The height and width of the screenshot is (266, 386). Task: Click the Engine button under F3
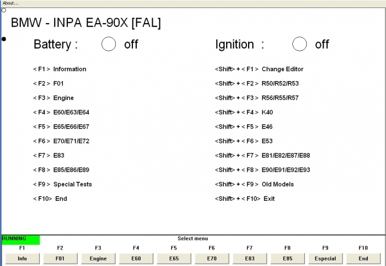(98, 258)
